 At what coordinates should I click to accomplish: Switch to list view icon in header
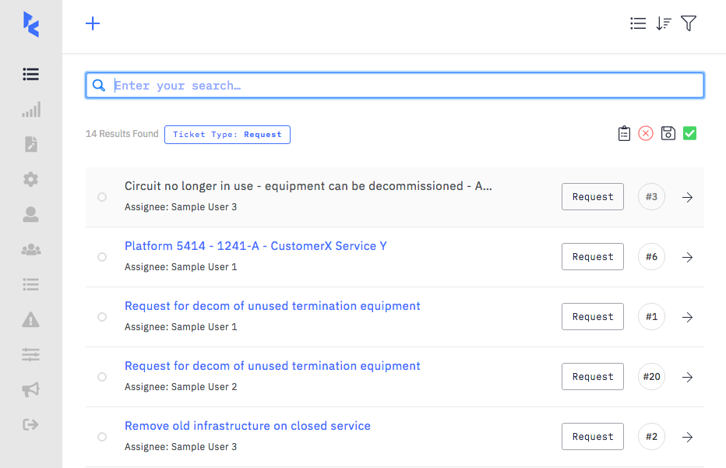pos(638,23)
